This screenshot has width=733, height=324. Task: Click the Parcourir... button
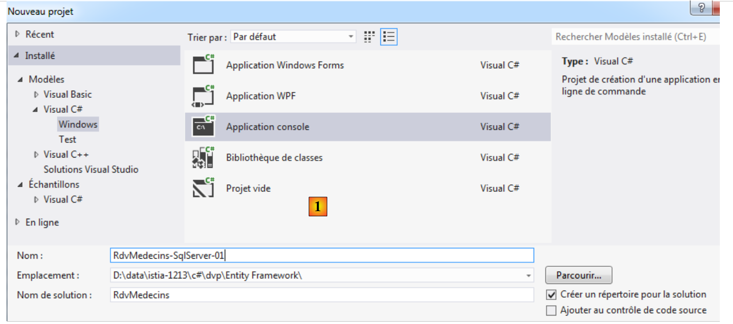coord(578,275)
